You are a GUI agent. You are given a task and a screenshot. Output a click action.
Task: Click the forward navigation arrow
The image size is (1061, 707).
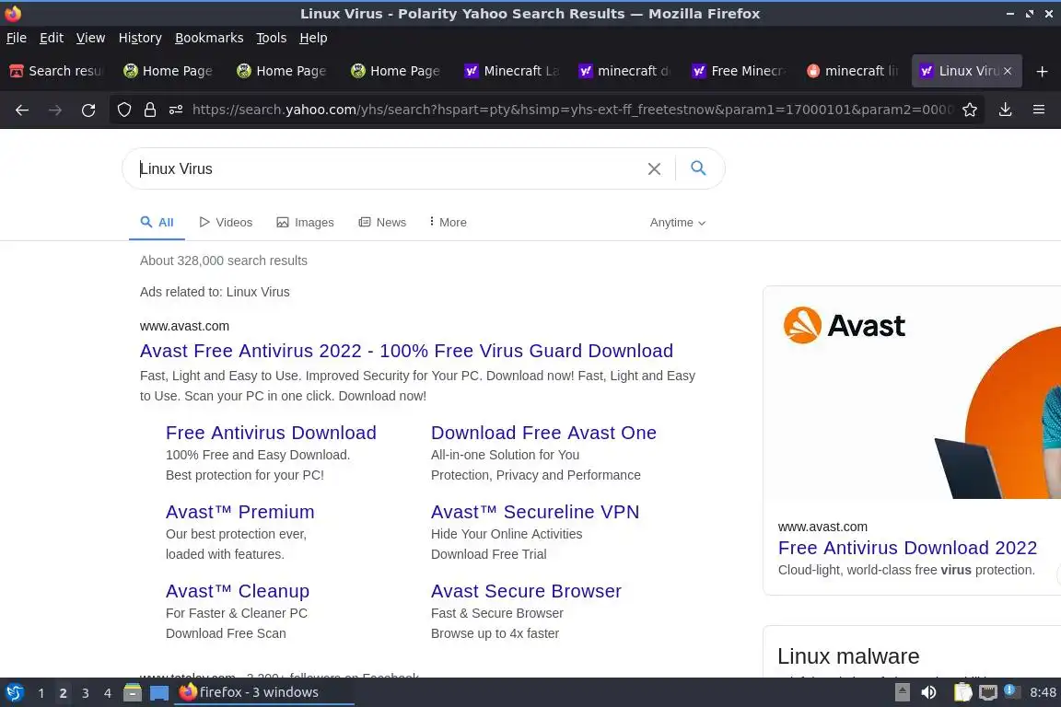(55, 110)
